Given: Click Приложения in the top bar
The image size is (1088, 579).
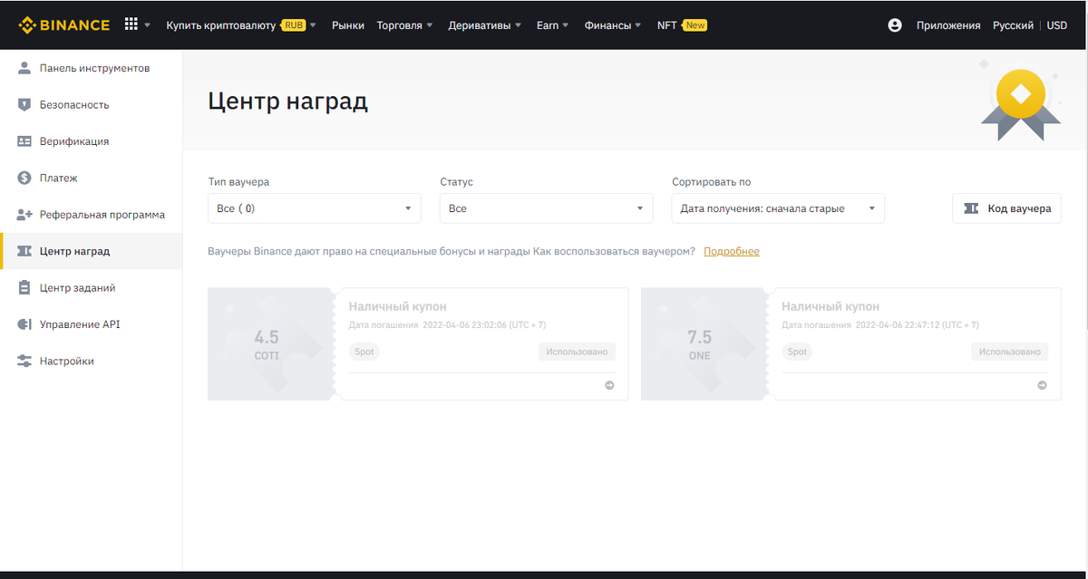Looking at the screenshot, I should coord(948,25).
